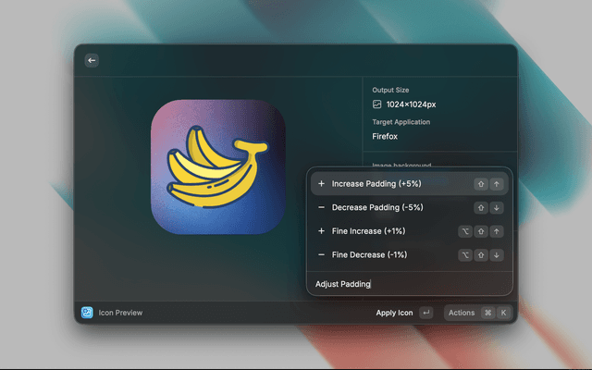Click the Command key badge beside Actions

[x=487, y=313]
